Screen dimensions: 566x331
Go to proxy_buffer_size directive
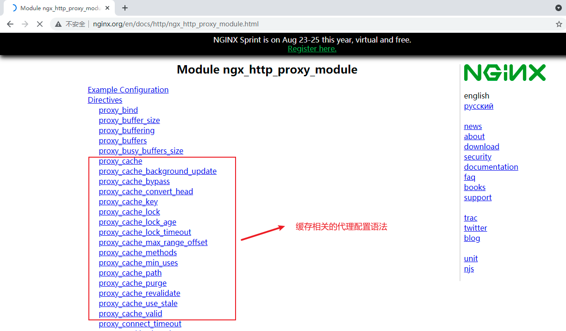130,120
